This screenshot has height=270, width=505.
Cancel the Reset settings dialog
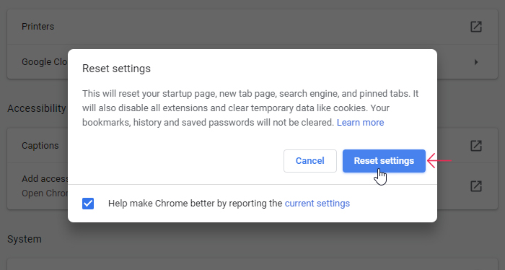click(x=309, y=161)
